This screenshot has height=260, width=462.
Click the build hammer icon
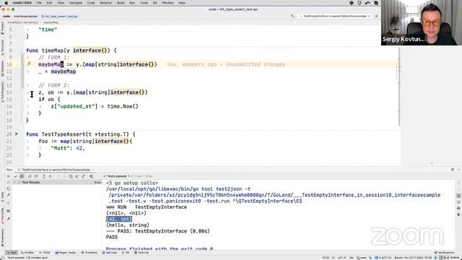coord(292,16)
